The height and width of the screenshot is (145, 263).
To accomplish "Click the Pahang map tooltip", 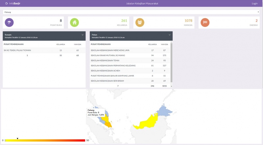I will coord(96,113).
